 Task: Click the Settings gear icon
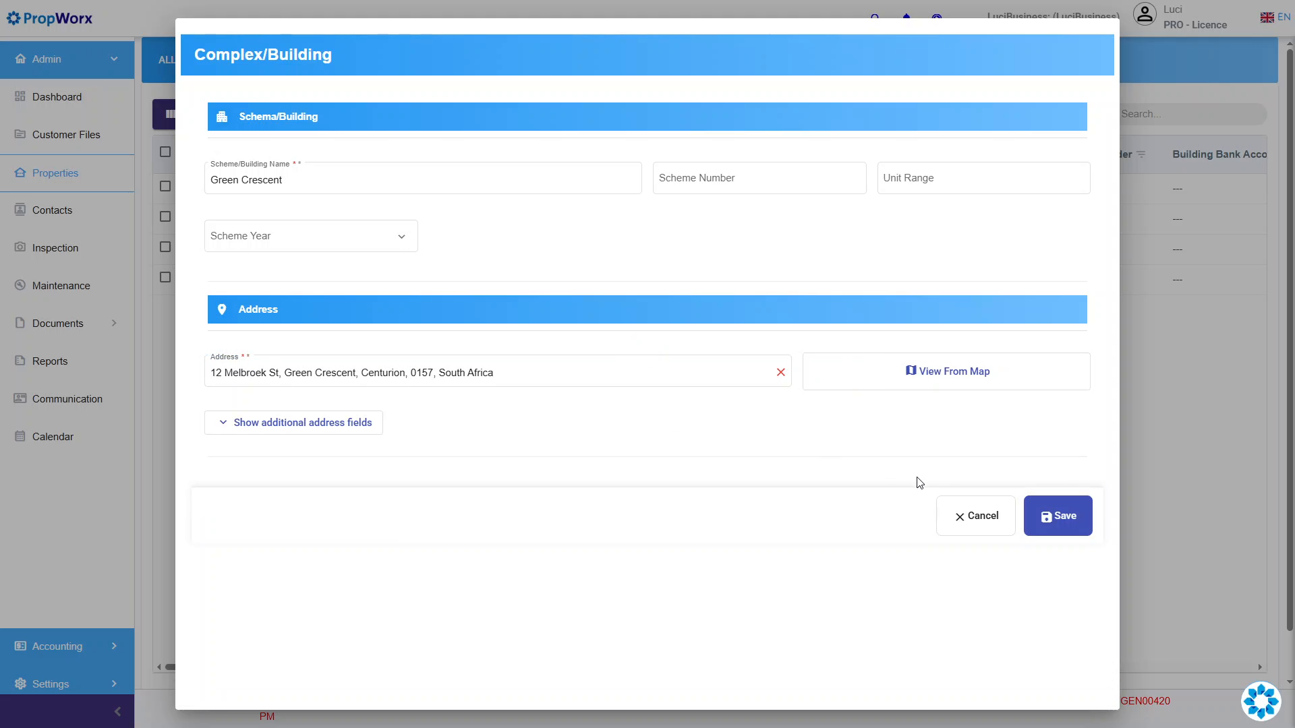point(20,684)
